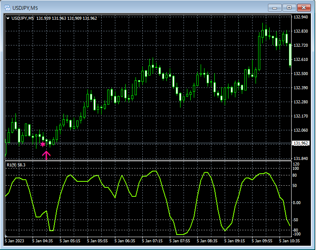Click the USDJPY,M5 title bar text

point(25,8)
